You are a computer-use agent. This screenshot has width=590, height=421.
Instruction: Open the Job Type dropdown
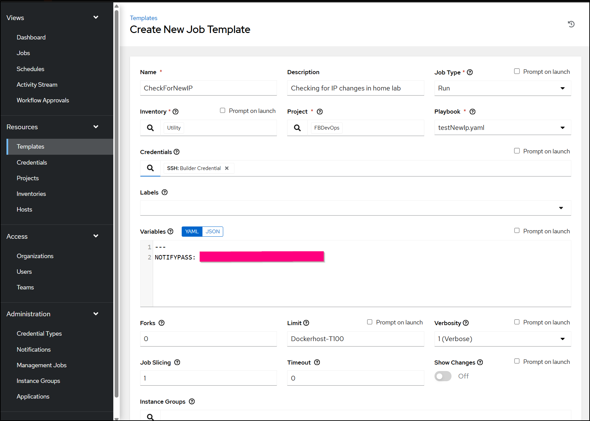click(562, 88)
